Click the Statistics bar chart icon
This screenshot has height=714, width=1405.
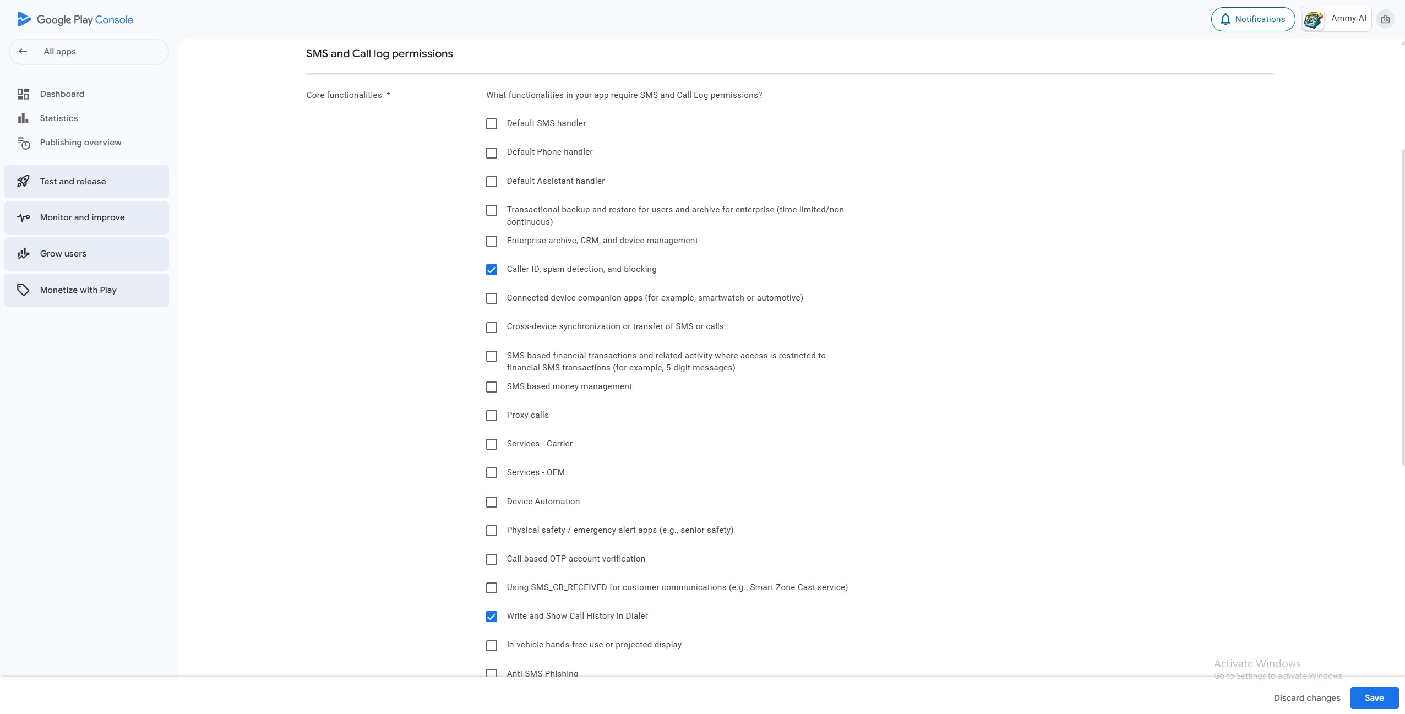click(23, 118)
